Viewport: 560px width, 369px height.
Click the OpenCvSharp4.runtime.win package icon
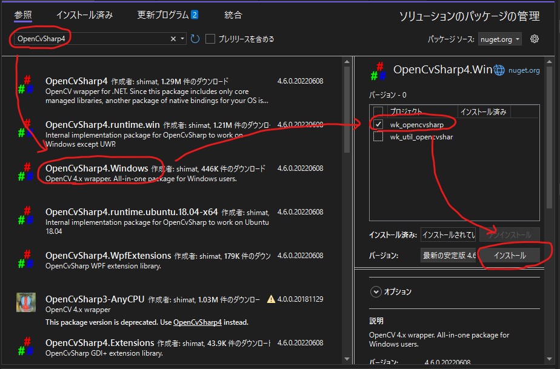[x=25, y=128]
